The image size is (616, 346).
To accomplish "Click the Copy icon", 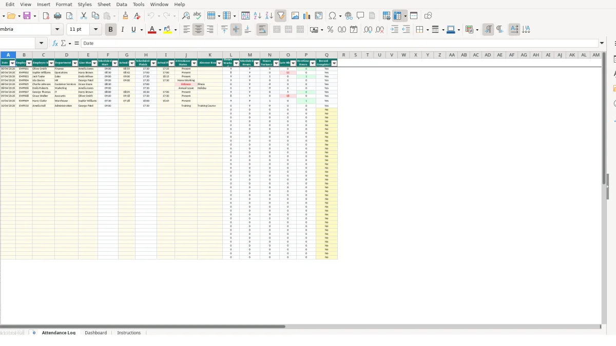I will tap(95, 16).
